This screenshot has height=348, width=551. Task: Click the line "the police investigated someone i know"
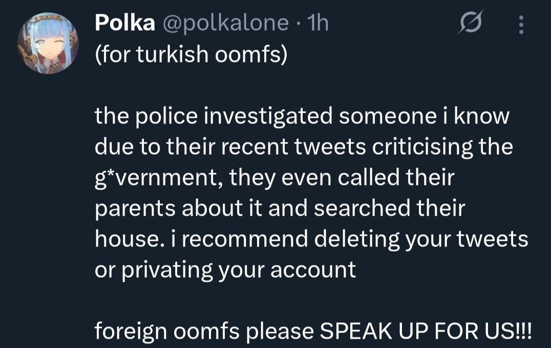pyautogui.click(x=302, y=116)
